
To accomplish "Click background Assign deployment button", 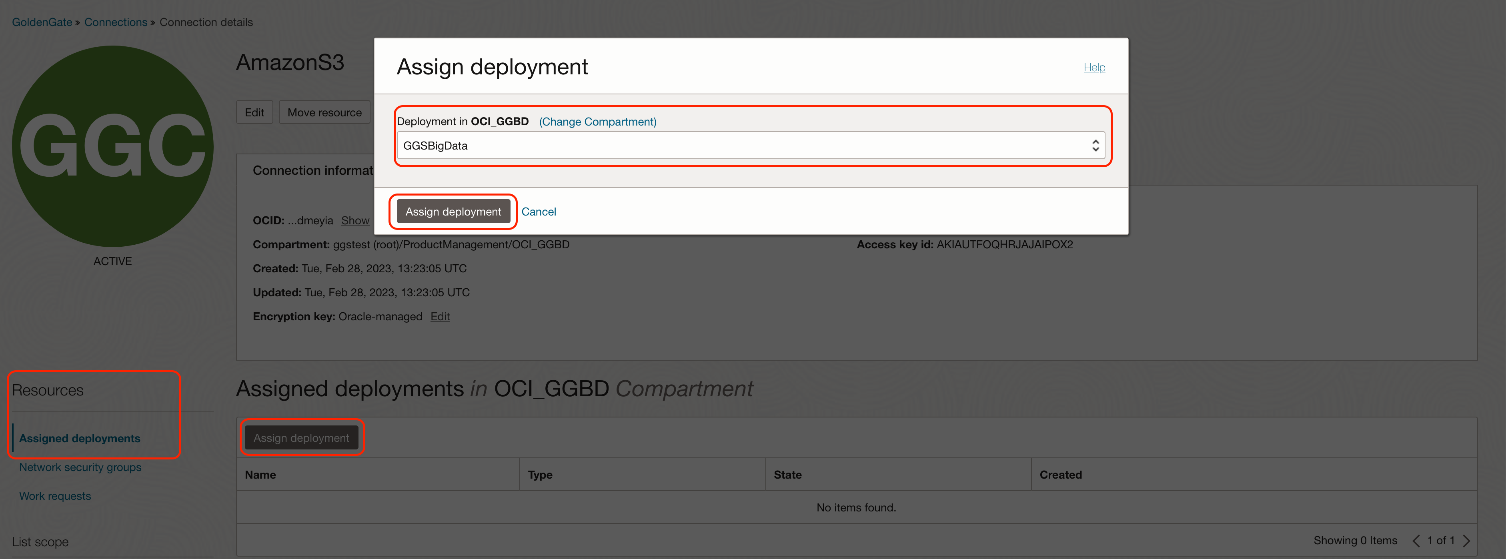I will click(x=301, y=438).
